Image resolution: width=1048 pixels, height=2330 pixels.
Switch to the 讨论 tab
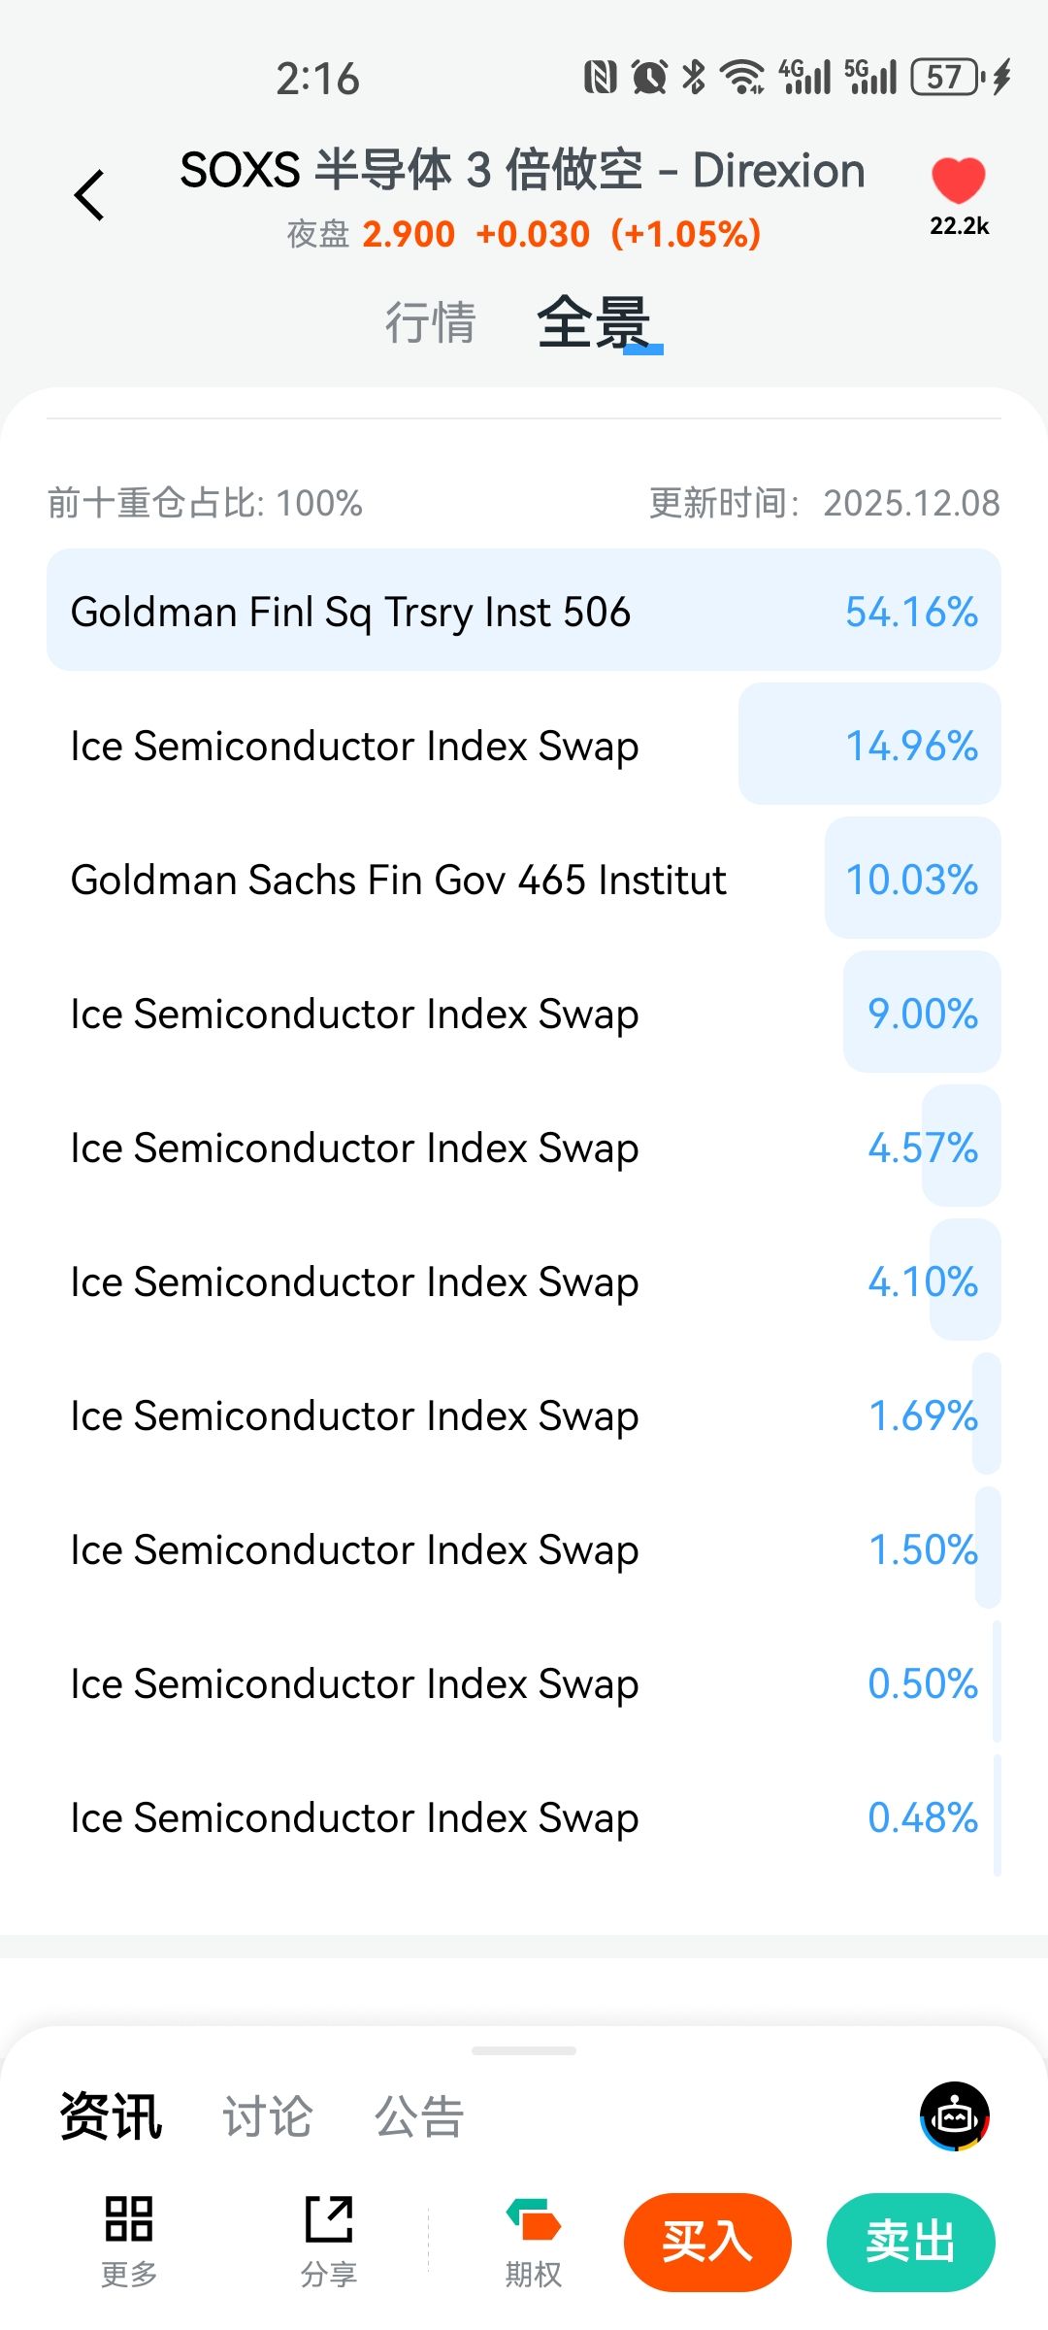pyautogui.click(x=268, y=2116)
